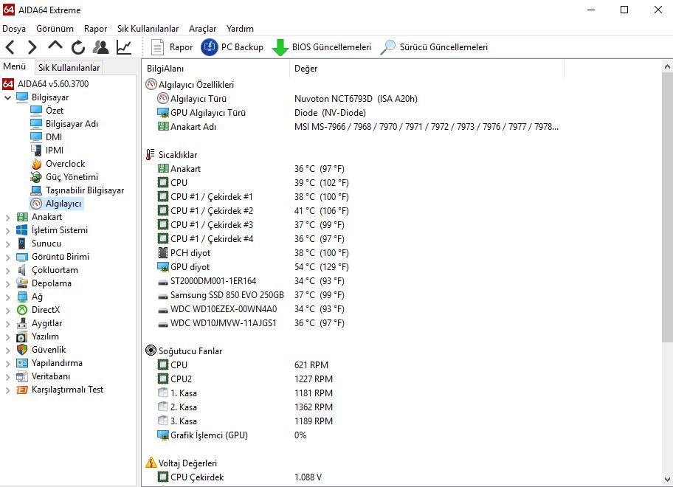This screenshot has height=487, width=673.
Task: Click the Sıcaklıklar thermometer icon
Action: tap(151, 155)
